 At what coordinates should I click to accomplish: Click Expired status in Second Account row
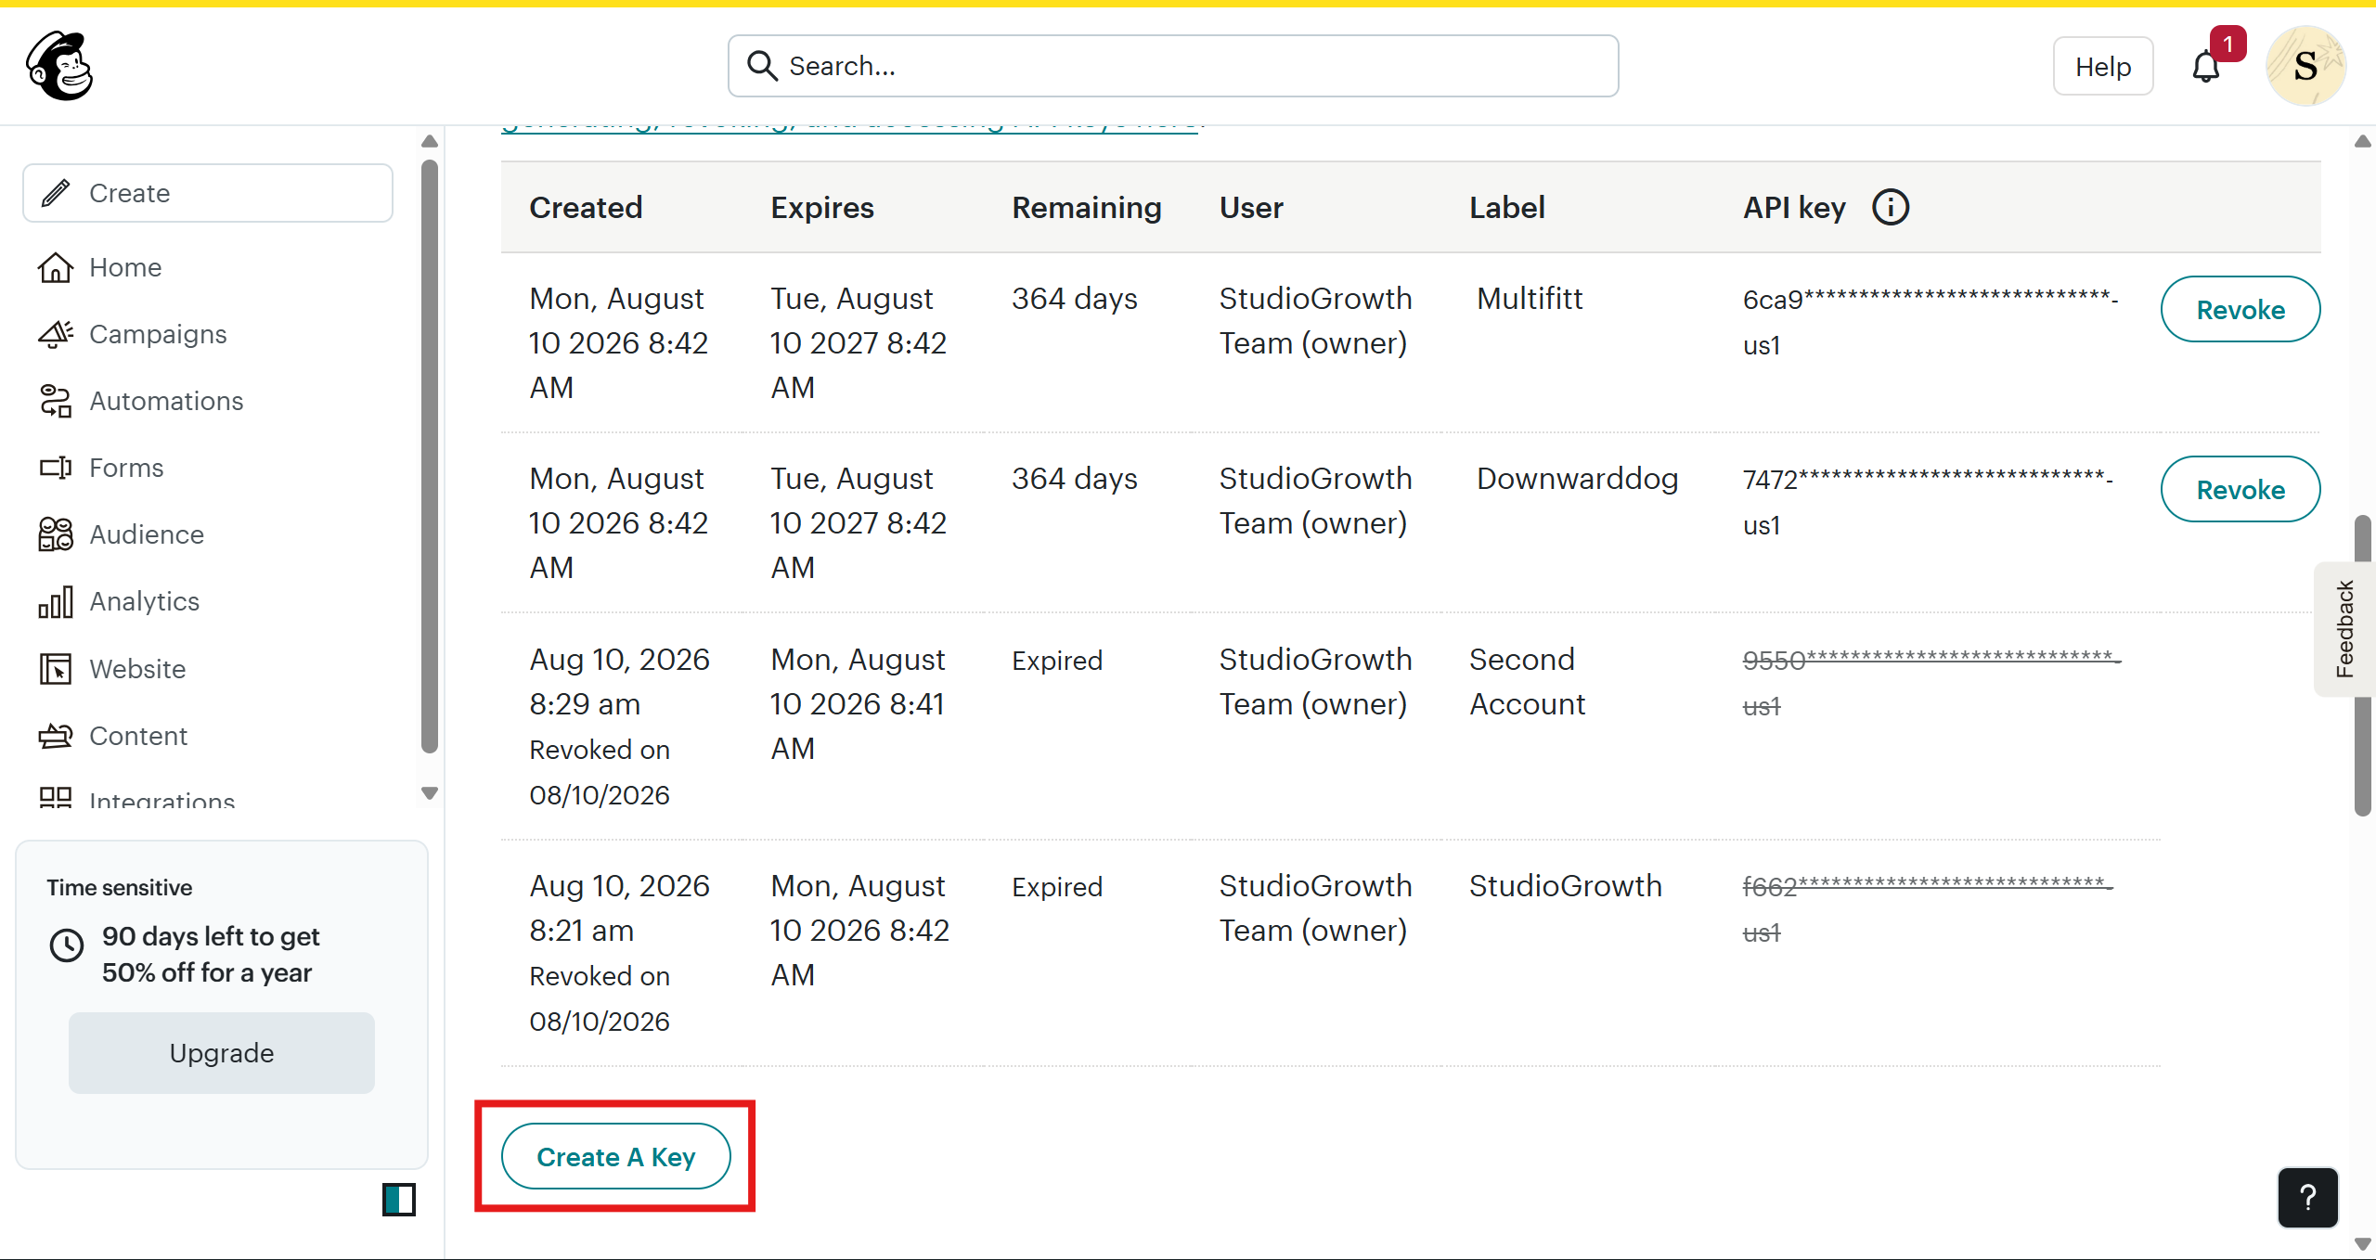(x=1057, y=661)
